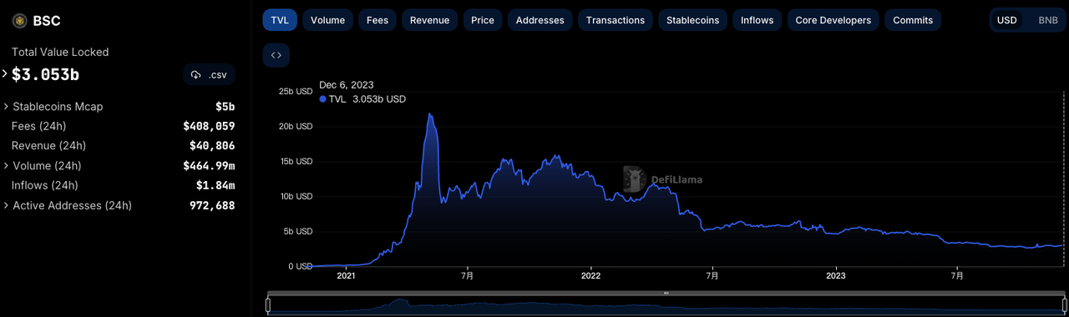Click the $408,059 fees value
Screen dimensions: 1069x317
pos(209,127)
